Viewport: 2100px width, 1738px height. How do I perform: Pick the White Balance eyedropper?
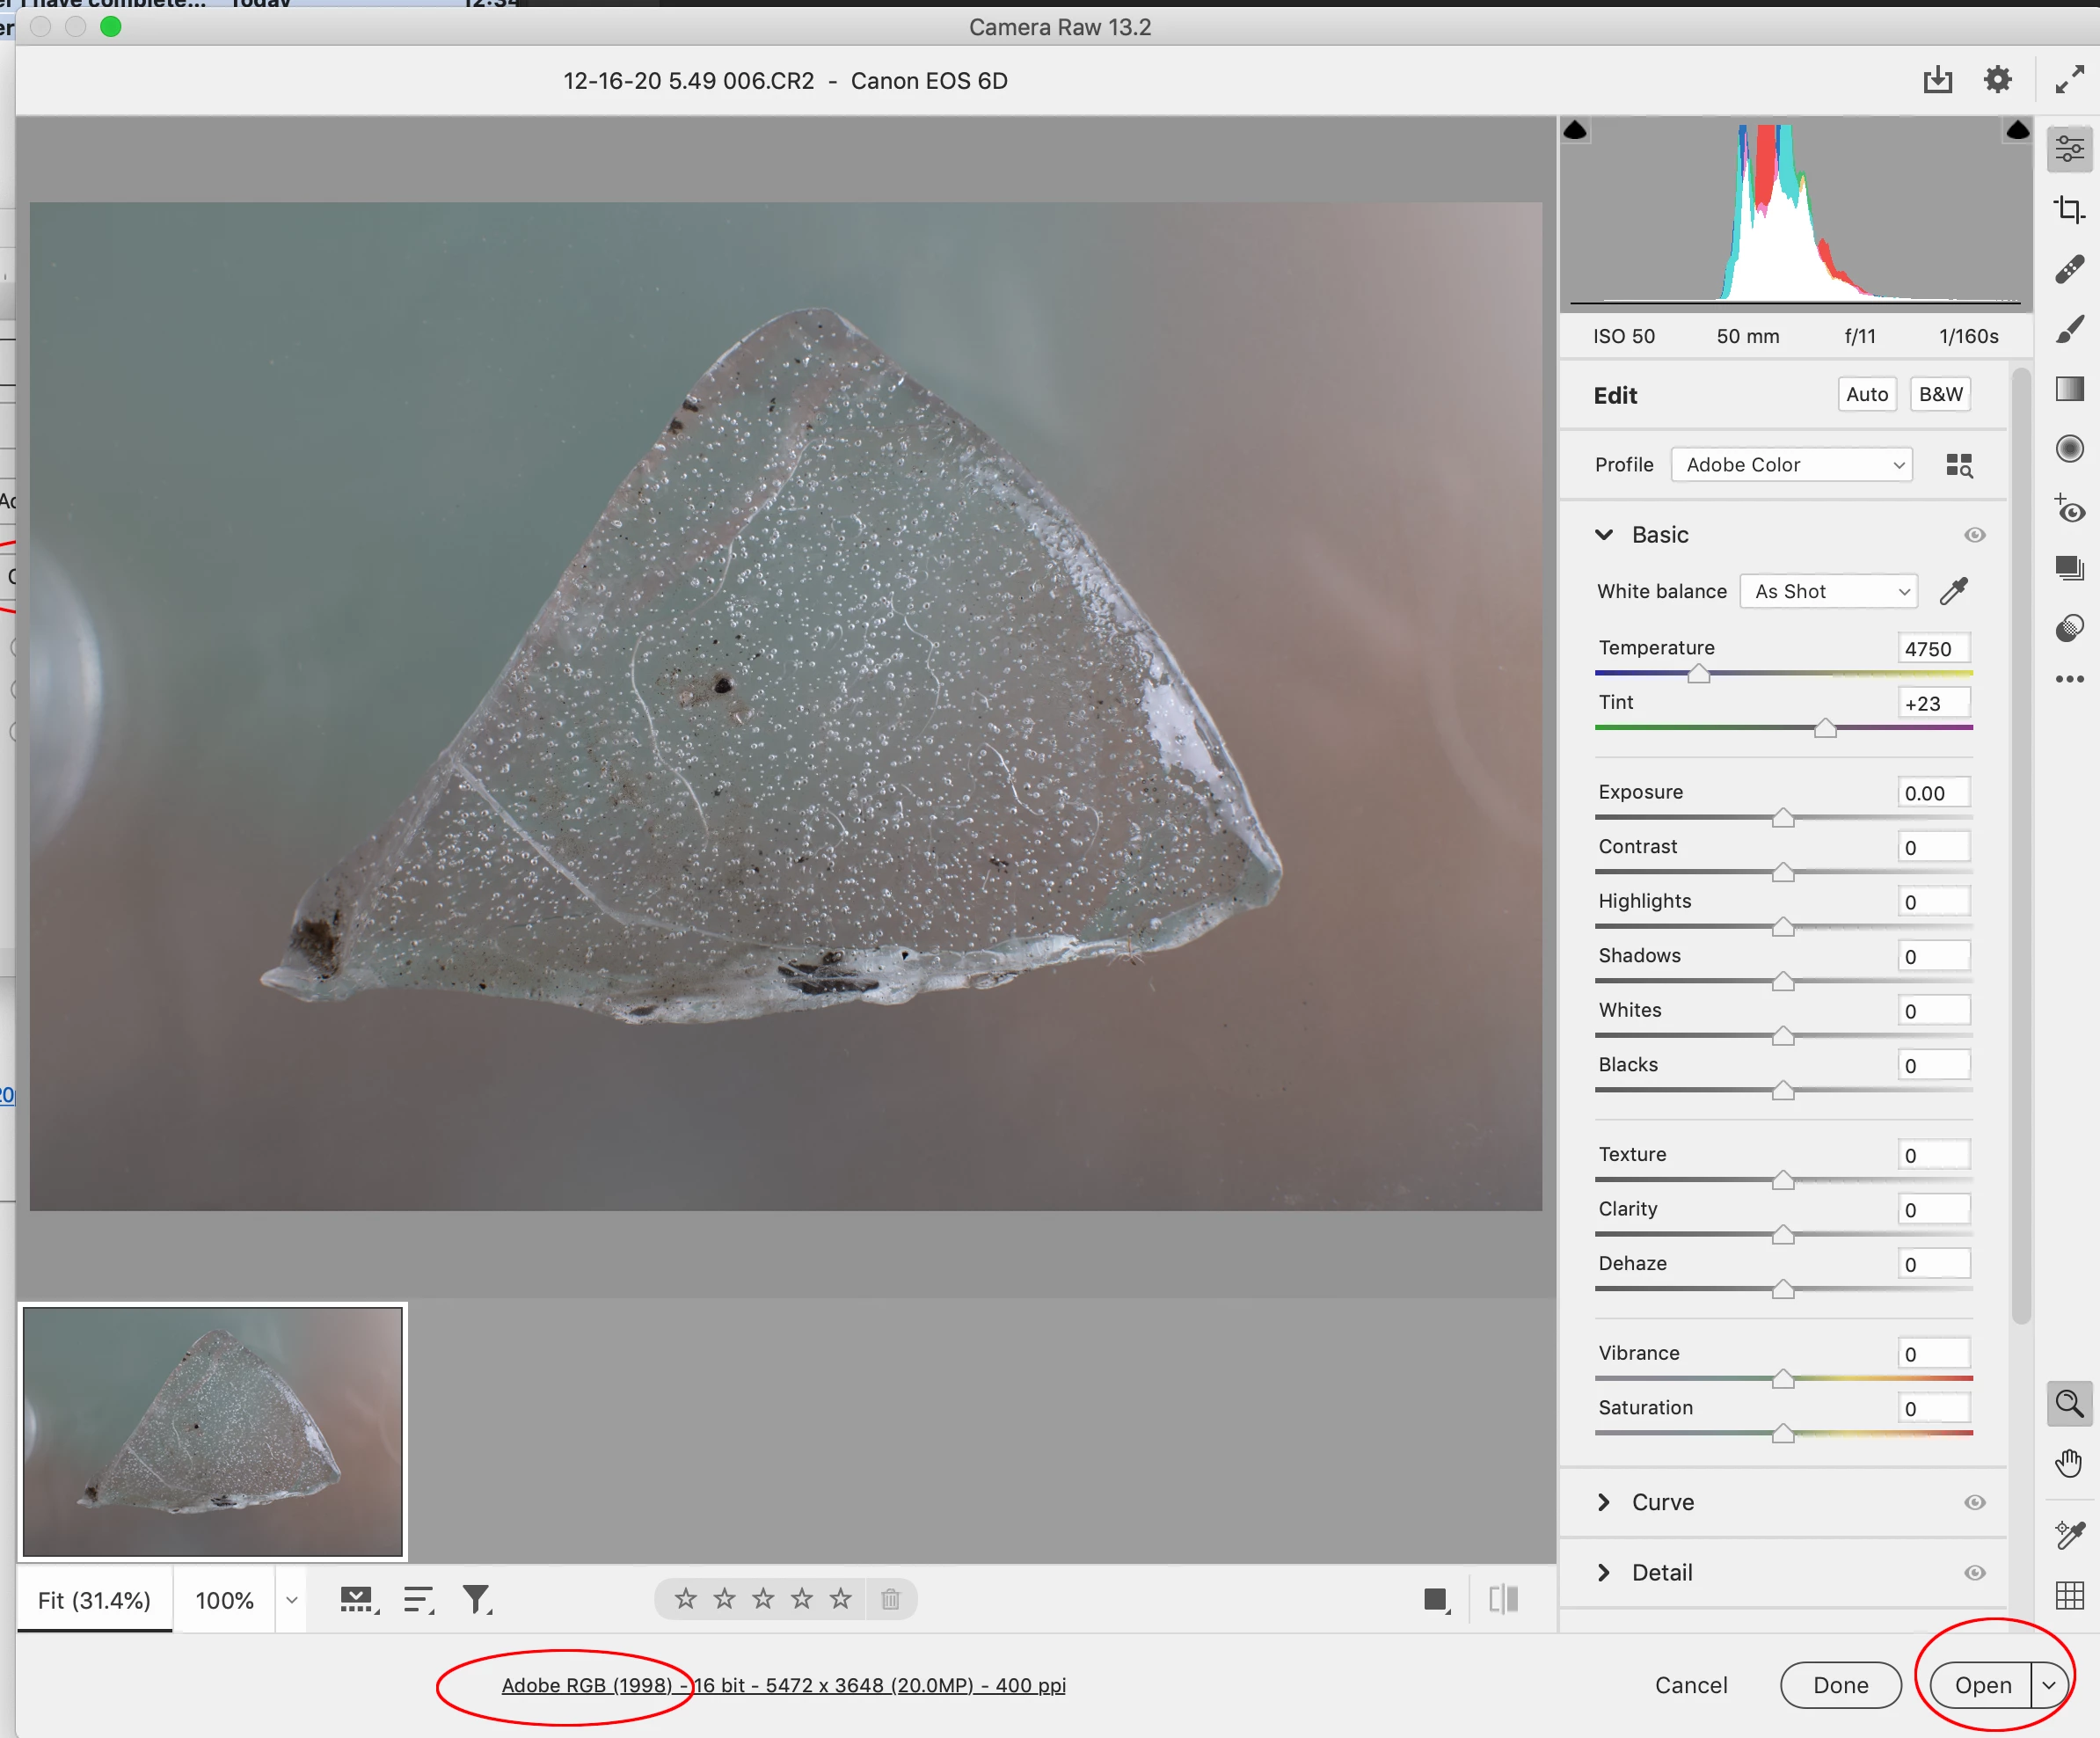click(x=1953, y=591)
